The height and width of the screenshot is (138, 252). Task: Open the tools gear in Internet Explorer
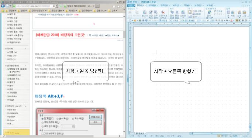pos(123,6)
